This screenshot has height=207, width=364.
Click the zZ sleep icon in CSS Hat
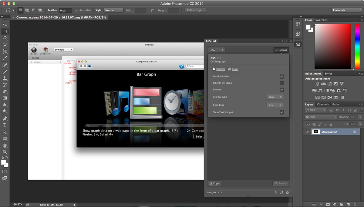[281, 192]
